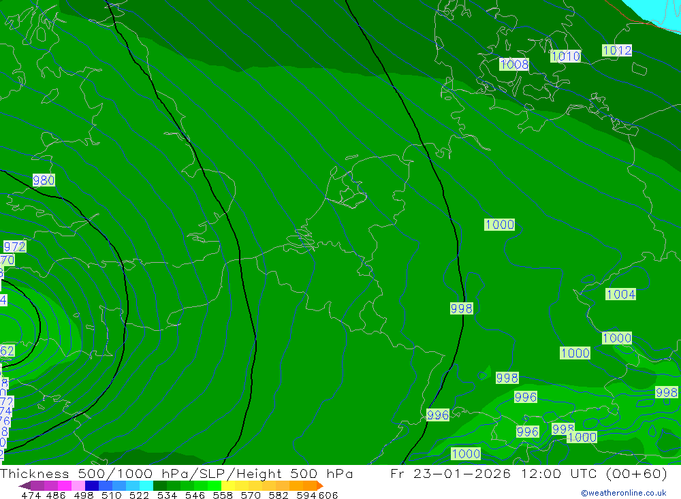Click the legend value 570
Viewport: 681px width, 499px height.
(250, 495)
